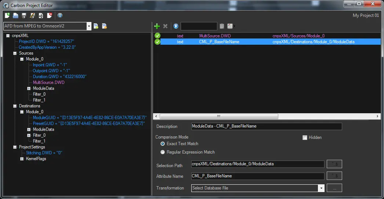This screenshot has height=199, width=384.
Task: Click the open project icon
Action: (x=15, y=15)
